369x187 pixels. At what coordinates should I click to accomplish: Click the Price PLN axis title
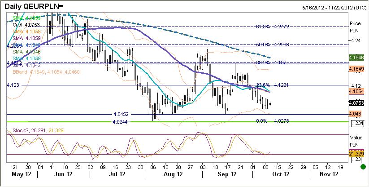pos(354,27)
